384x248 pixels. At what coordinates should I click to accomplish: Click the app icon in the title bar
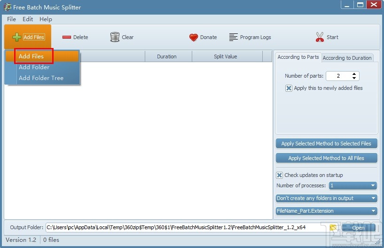tap(8, 7)
